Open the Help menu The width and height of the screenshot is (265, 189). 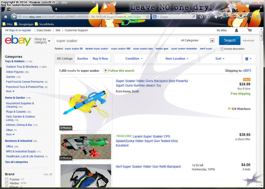click(x=64, y=3)
